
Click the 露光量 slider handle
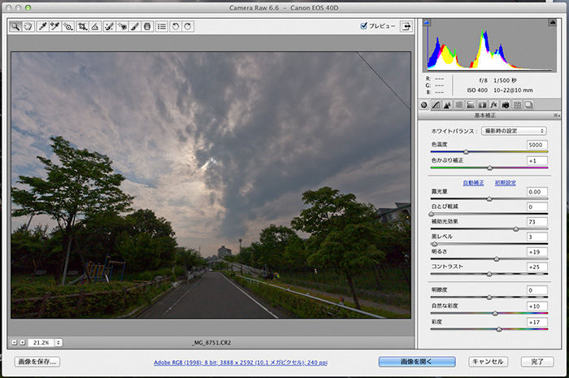tap(489, 199)
